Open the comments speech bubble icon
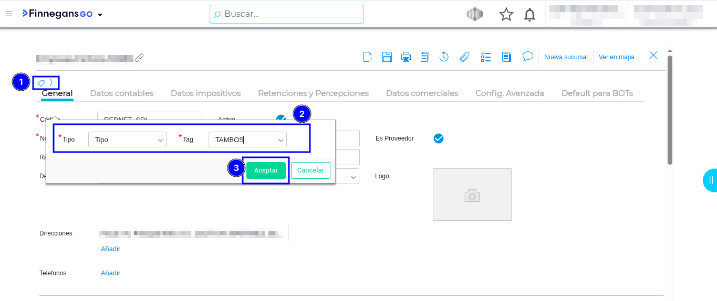The width and height of the screenshot is (717, 301). click(528, 57)
